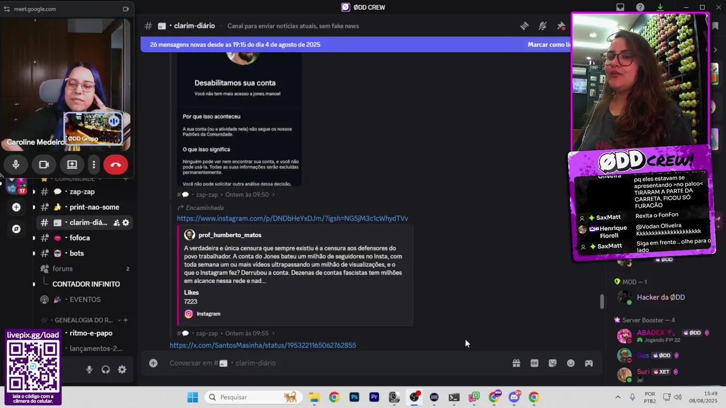Screen dimensions: 726x408
Task: Toggle camera in Google Meet popup
Action: 44,164
